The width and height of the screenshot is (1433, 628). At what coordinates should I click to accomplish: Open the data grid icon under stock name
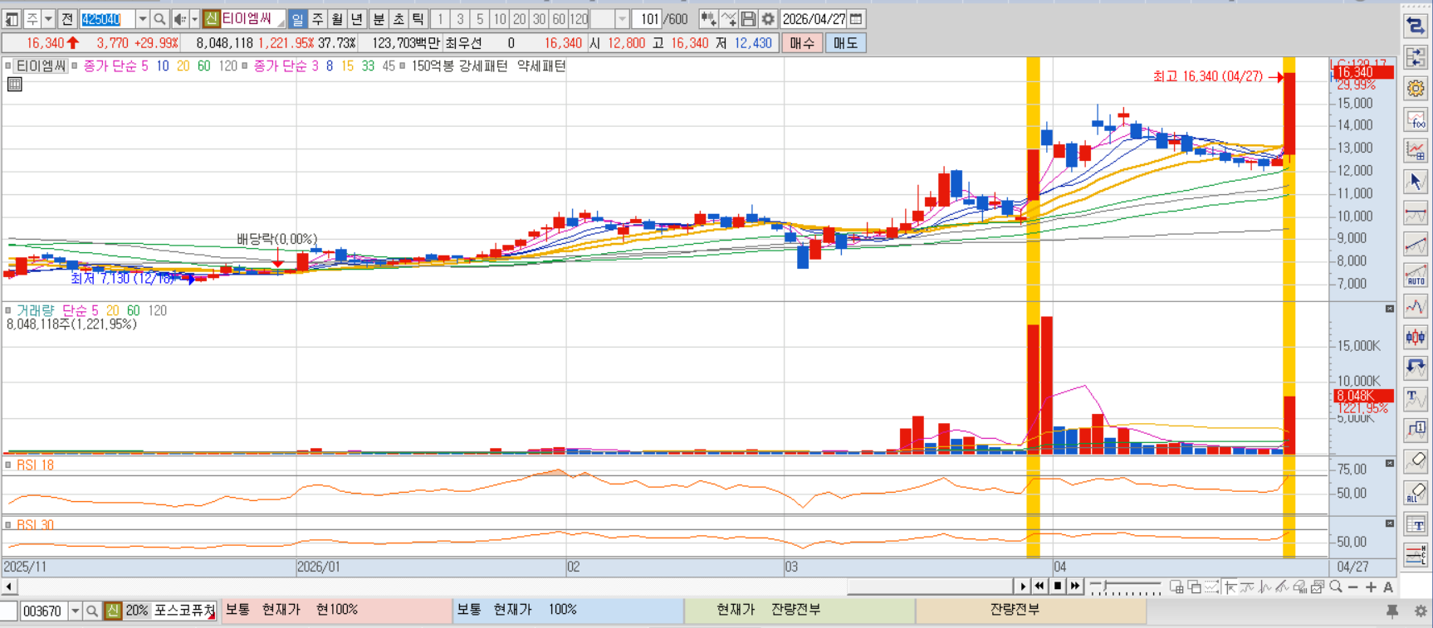click(x=14, y=84)
